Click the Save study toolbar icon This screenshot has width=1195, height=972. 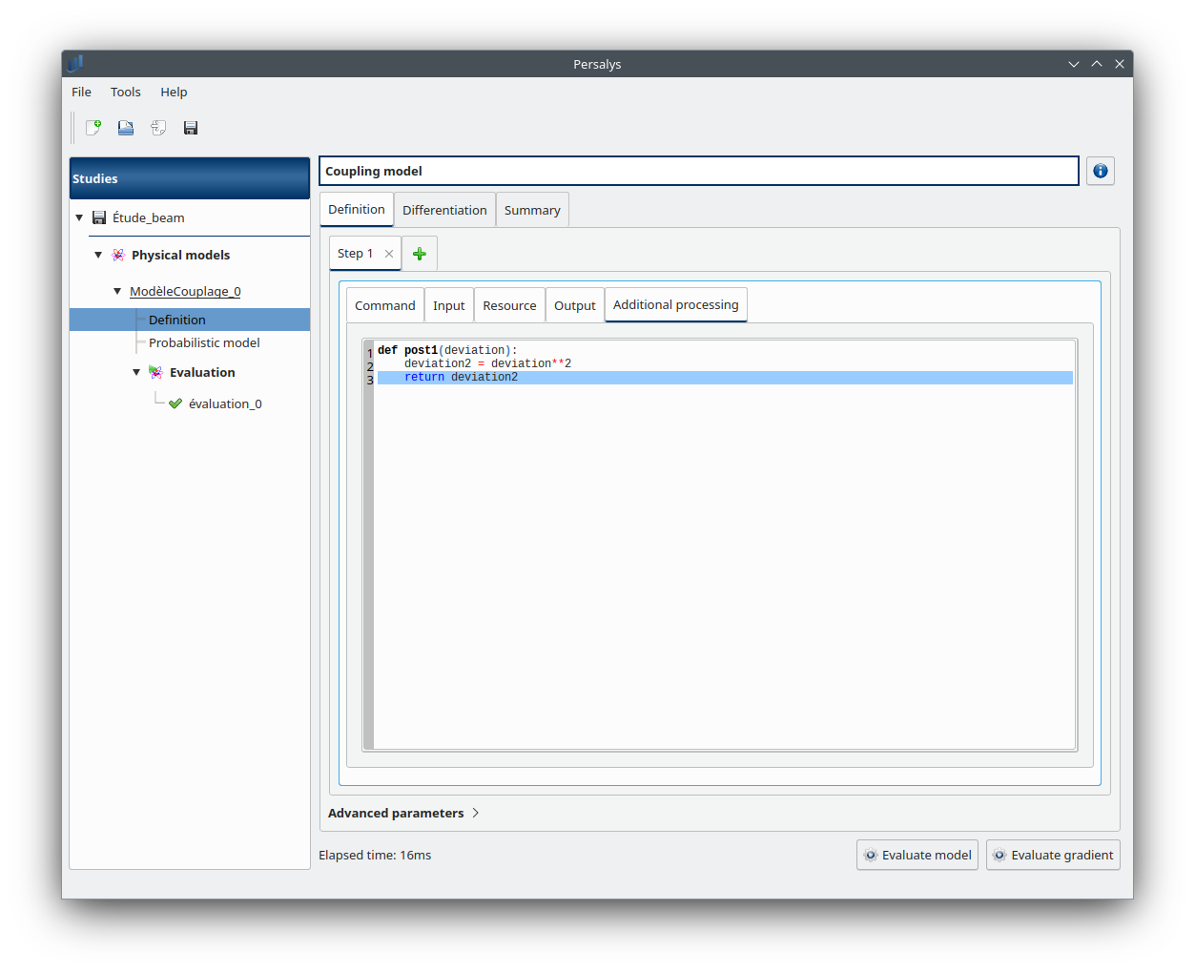191,128
